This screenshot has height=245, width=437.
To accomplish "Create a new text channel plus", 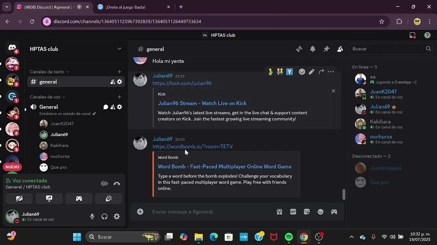I will click(119, 72).
